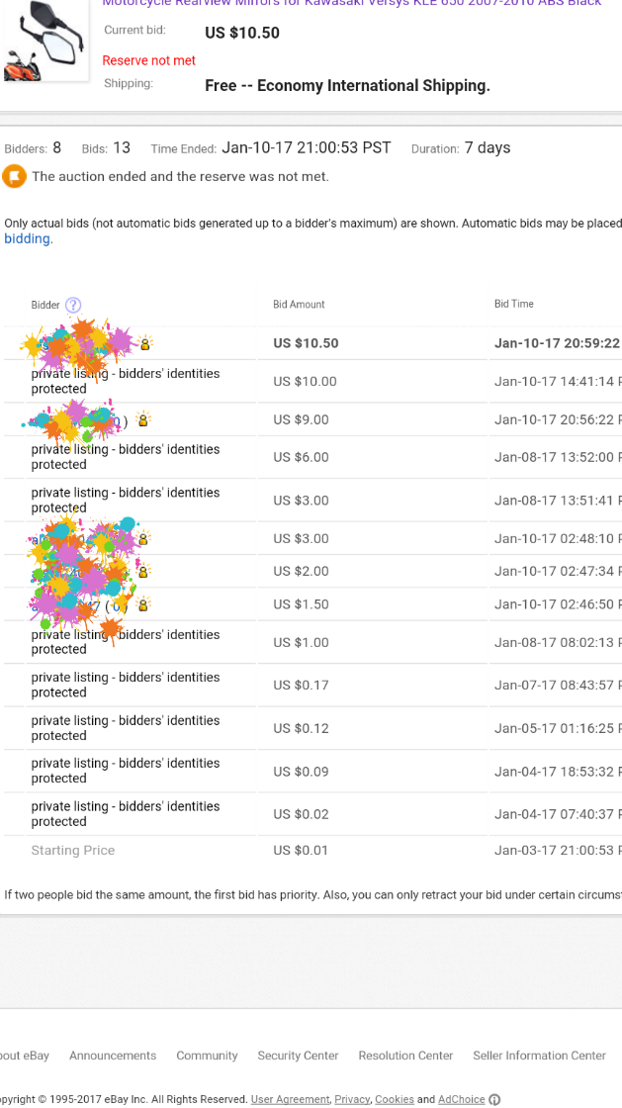
Task: Click the Cookies link in footer
Action: [394, 1099]
